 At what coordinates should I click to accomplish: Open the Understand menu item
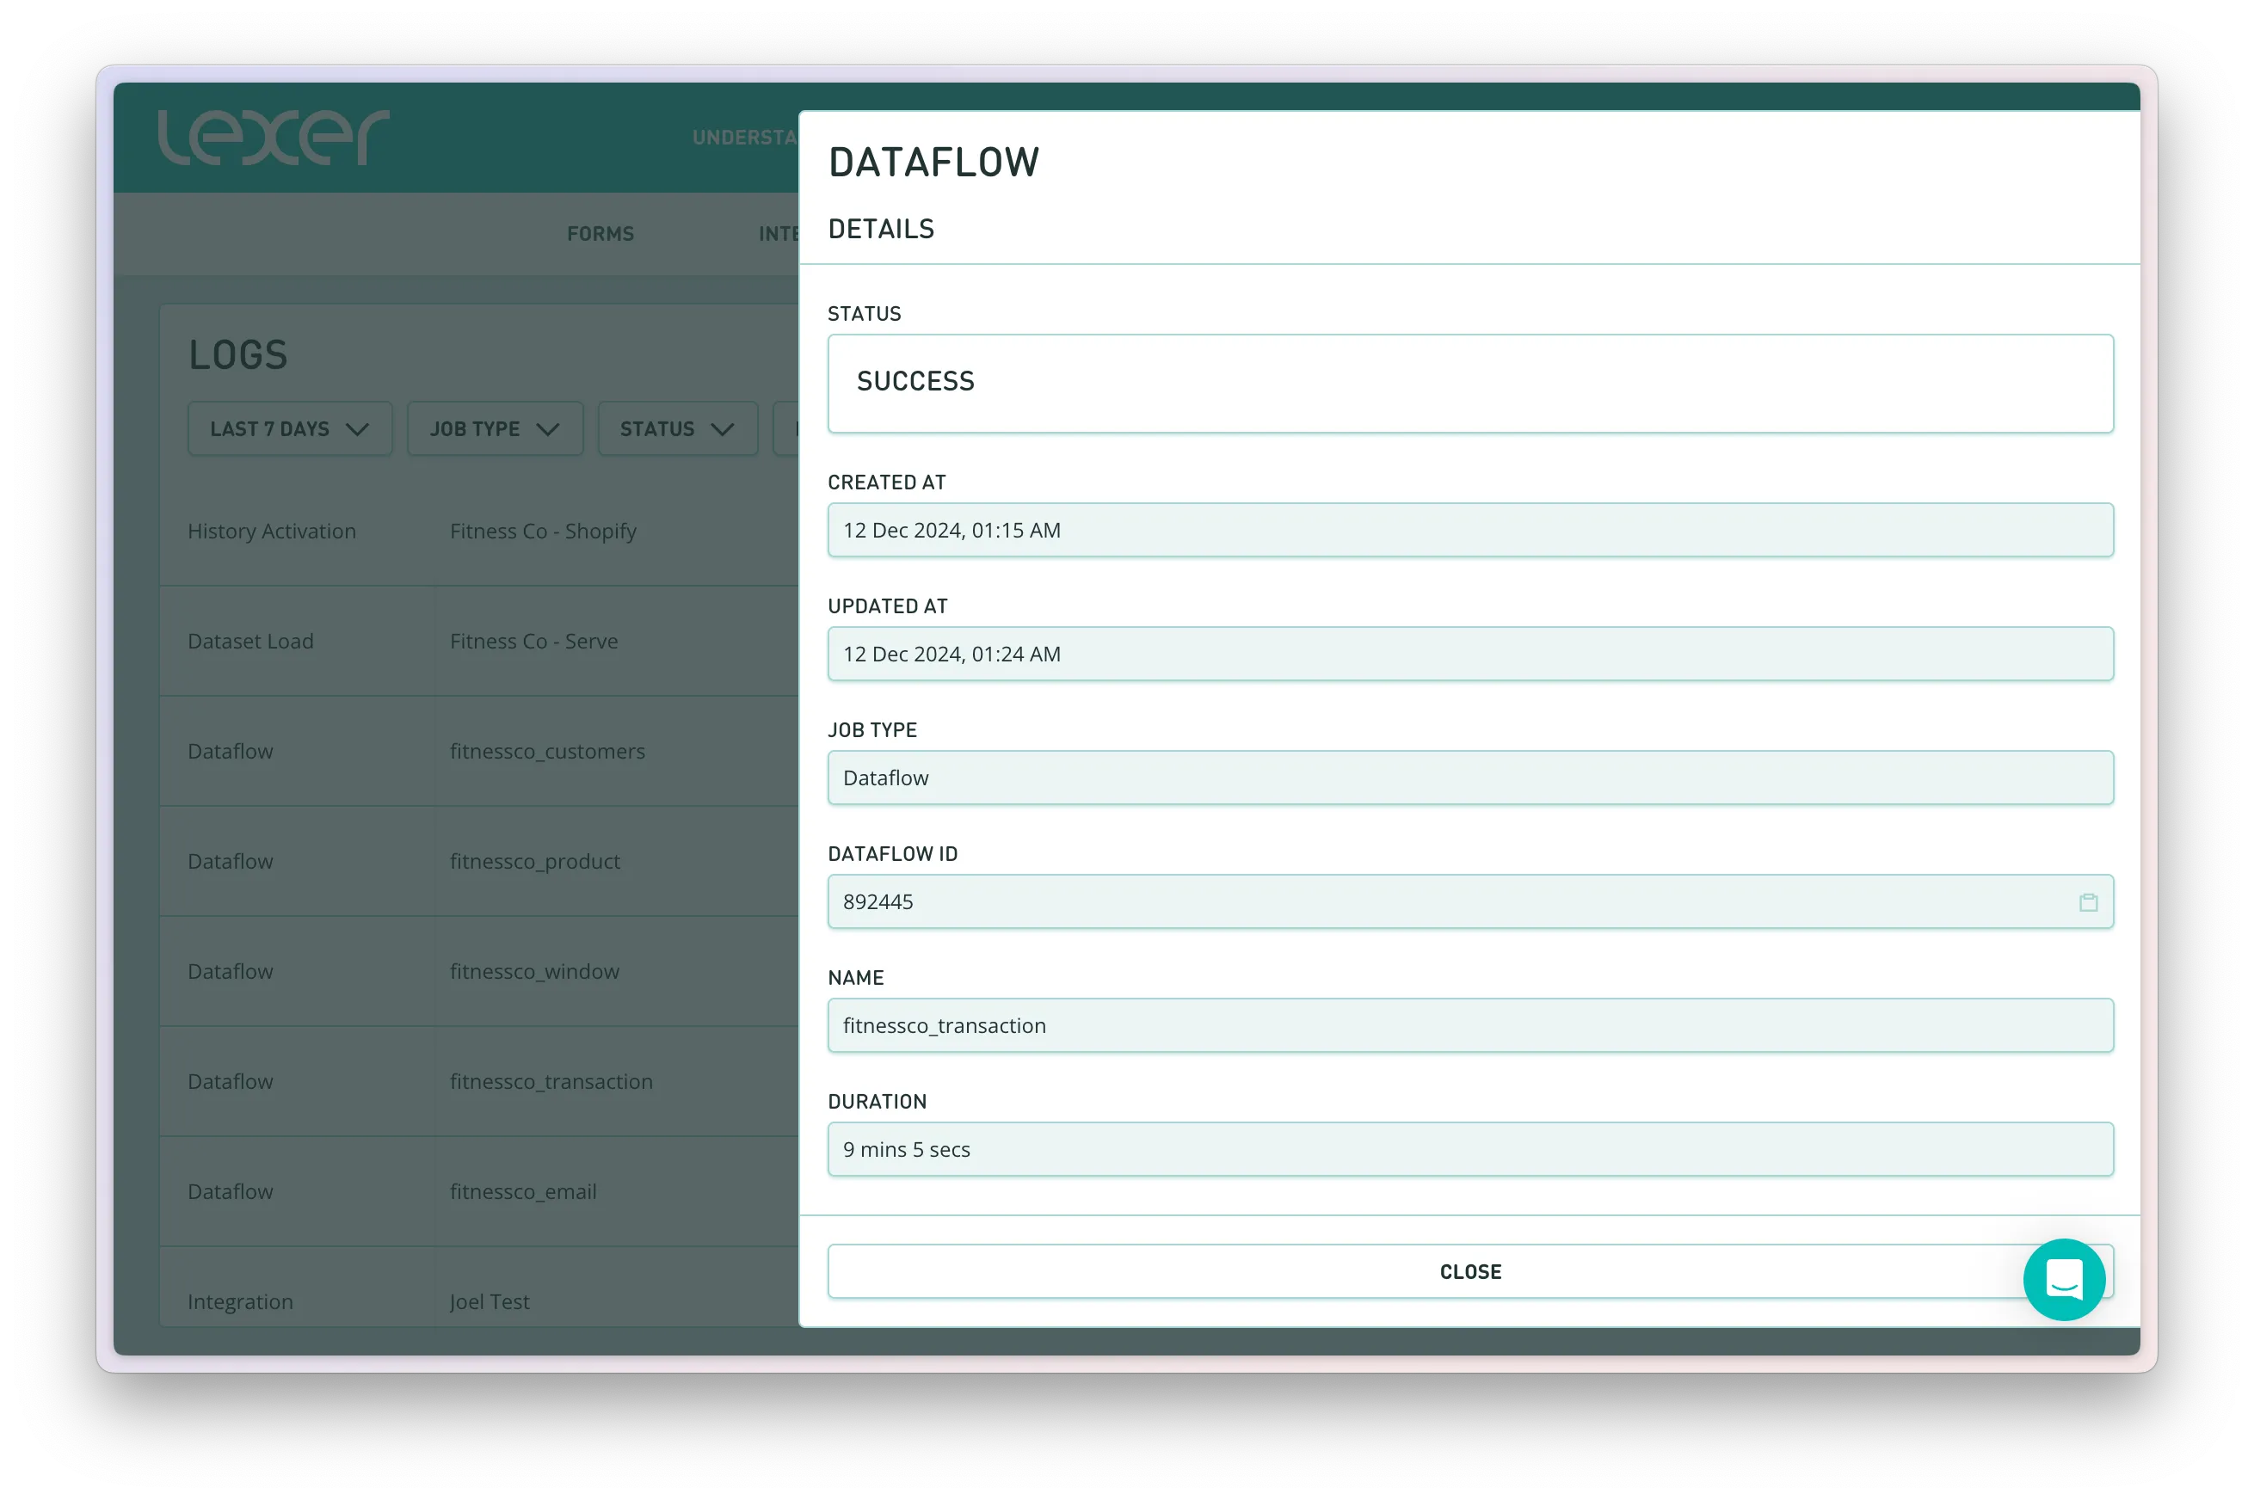pos(744,138)
